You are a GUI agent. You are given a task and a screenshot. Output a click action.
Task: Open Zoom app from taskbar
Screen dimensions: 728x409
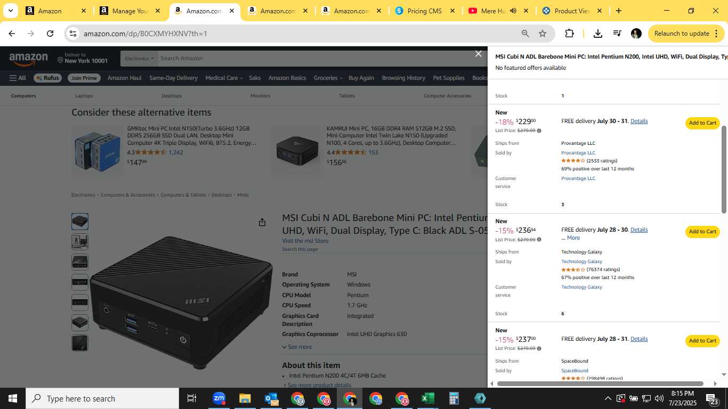tap(219, 398)
